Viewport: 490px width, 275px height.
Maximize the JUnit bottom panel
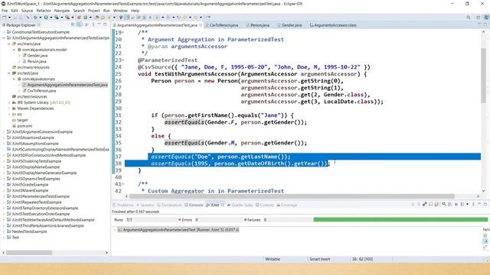pos(485,204)
